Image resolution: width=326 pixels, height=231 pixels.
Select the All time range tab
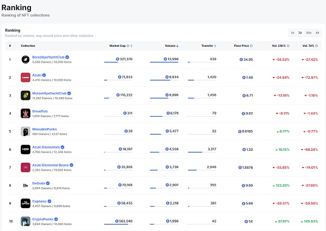(317, 33)
